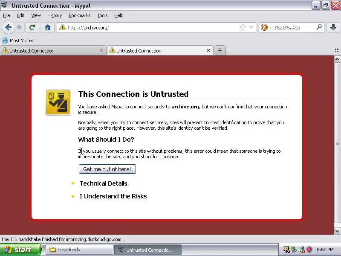Screen dimensions: 341x256
Task: Minimize the Mypal window
Action: [315, 6]
